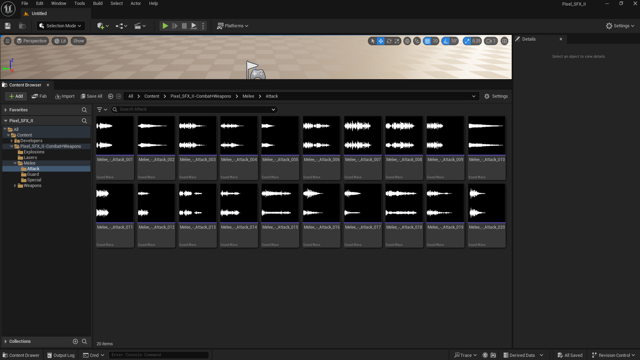This screenshot has width=640, height=360.
Task: Click the add collection plus icon
Action: [x=75, y=341]
